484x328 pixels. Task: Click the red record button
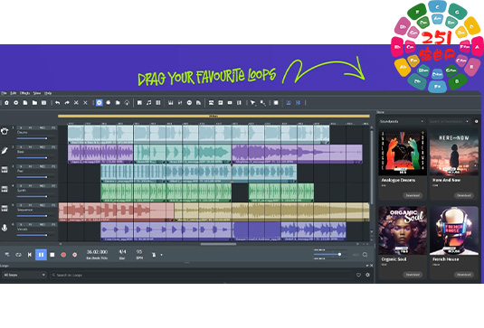pyautogui.click(x=63, y=255)
